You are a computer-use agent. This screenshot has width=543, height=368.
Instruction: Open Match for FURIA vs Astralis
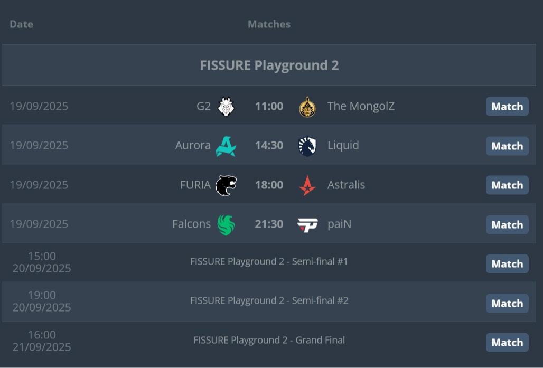point(507,185)
